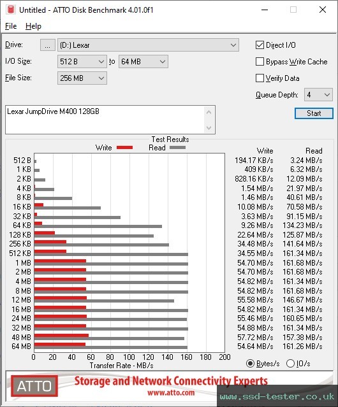The image size is (338, 407).
Task: Open the maximum I/O Size dropdown 64 MB
Action: tap(143, 62)
